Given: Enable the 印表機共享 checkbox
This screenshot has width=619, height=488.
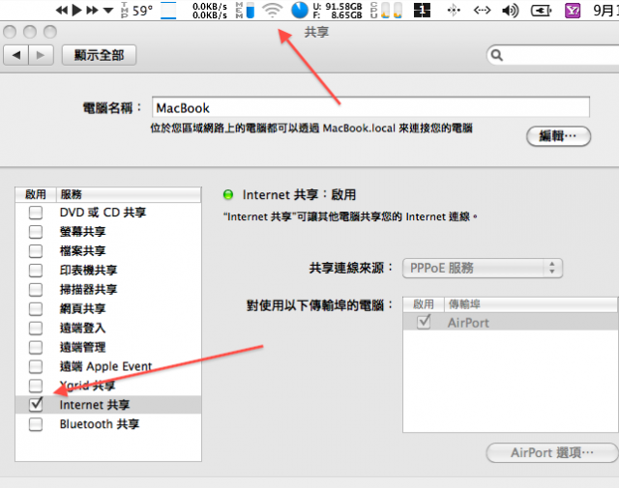Looking at the screenshot, I should 36,271.
